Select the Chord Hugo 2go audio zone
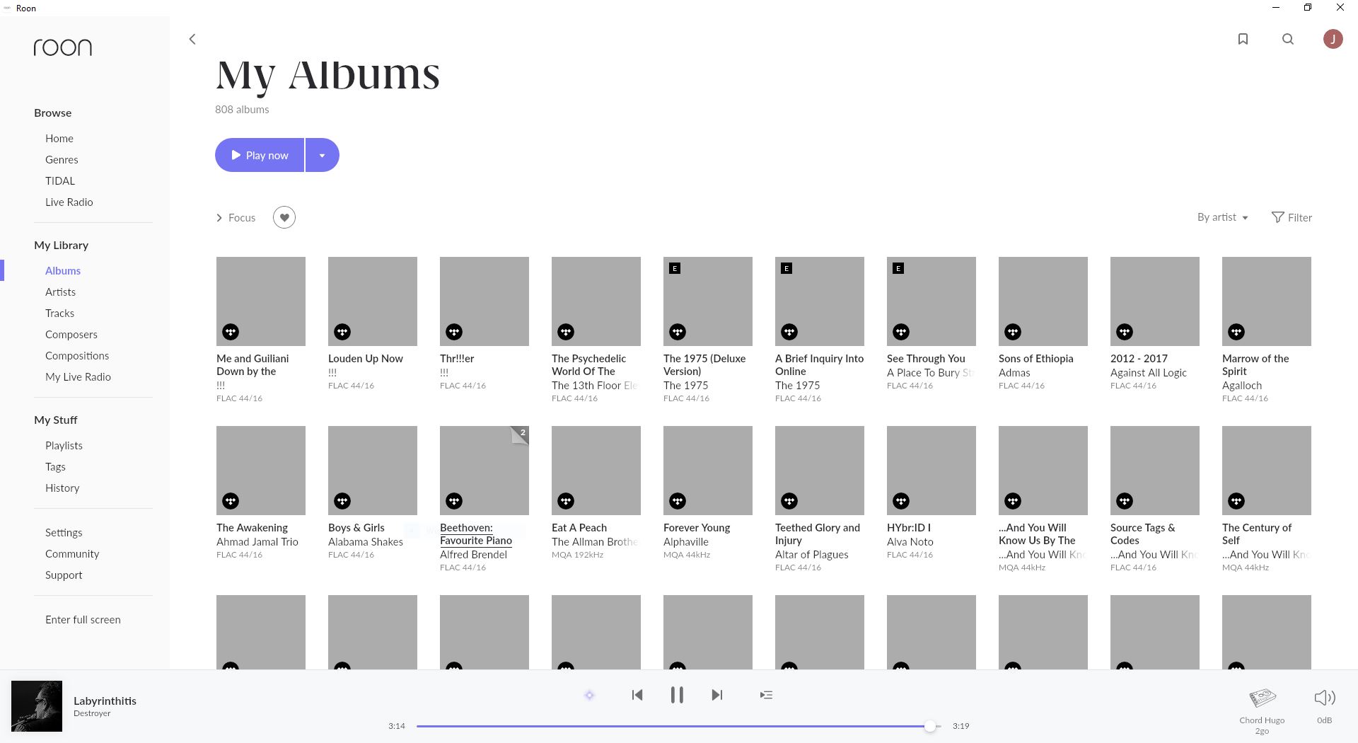The width and height of the screenshot is (1358, 743). (1262, 710)
